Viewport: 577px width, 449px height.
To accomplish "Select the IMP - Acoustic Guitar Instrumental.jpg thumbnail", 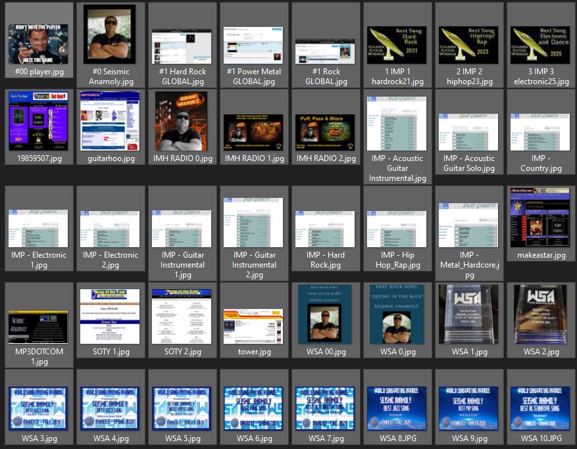I will (x=397, y=124).
